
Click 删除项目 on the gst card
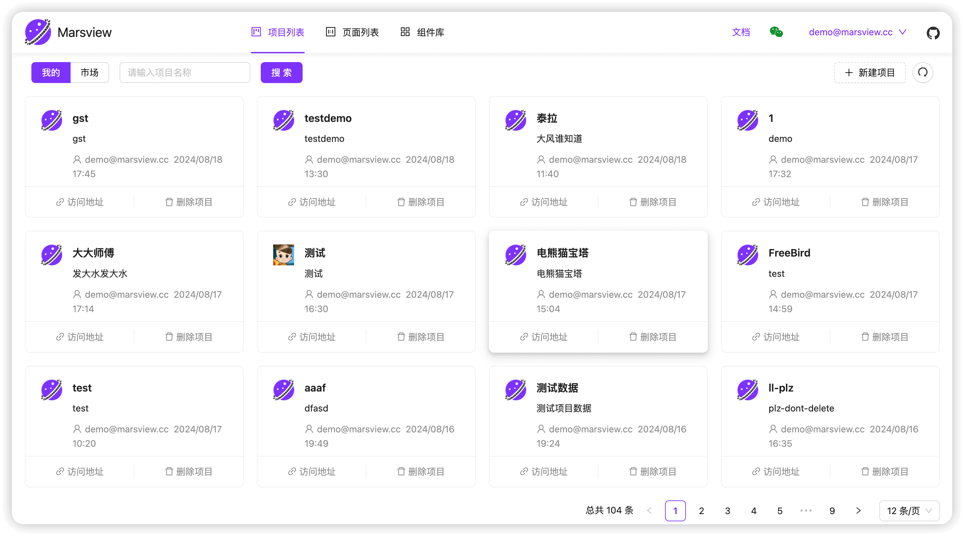coord(189,202)
